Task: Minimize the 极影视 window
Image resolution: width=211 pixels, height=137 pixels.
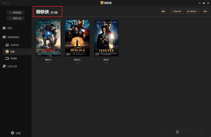Action: point(199,3)
